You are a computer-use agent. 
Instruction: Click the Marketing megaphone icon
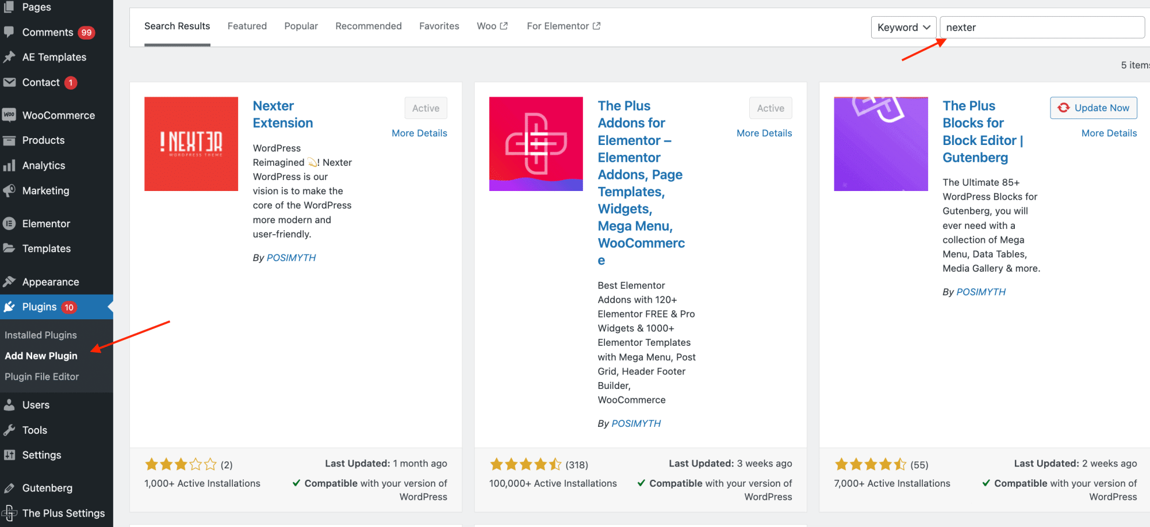pyautogui.click(x=9, y=190)
